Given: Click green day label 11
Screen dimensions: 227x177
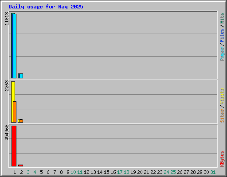Looking at the screenshot, I should coord(80,172).
